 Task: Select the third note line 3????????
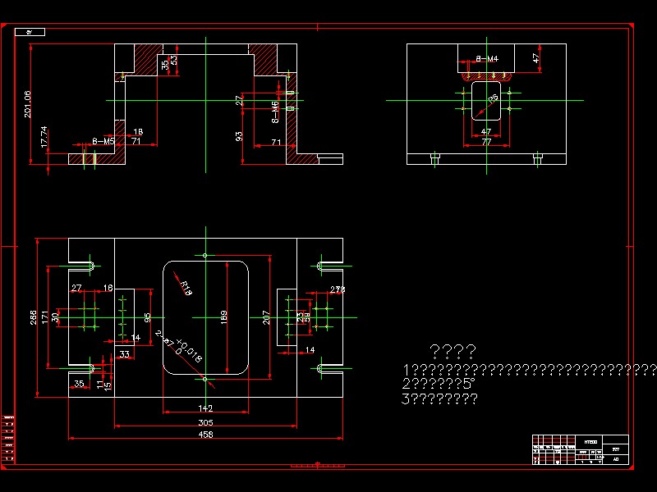point(439,399)
